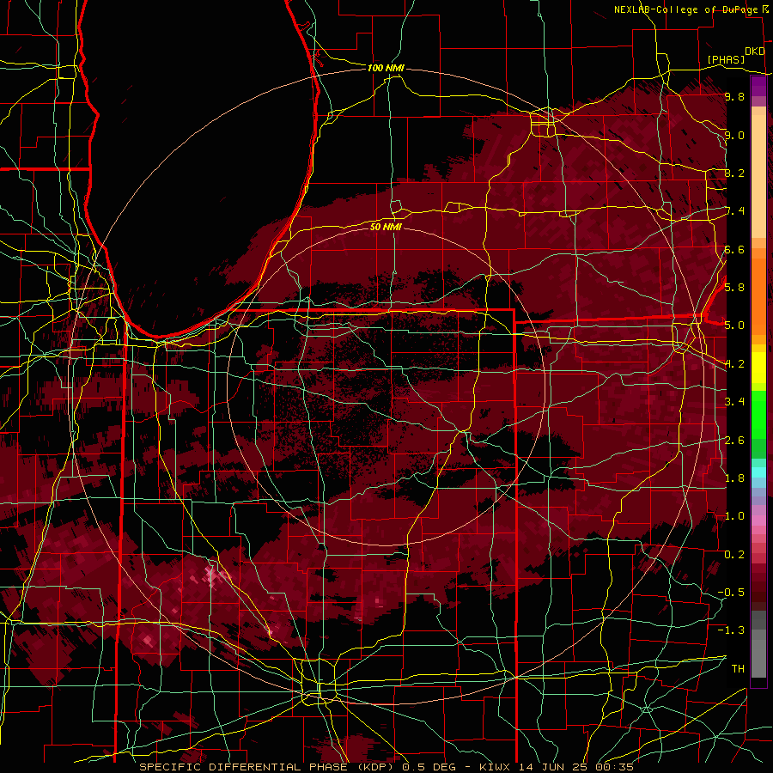This screenshot has height=773, width=773.
Task: Click the 0.2 scale value
Action: click(x=734, y=555)
